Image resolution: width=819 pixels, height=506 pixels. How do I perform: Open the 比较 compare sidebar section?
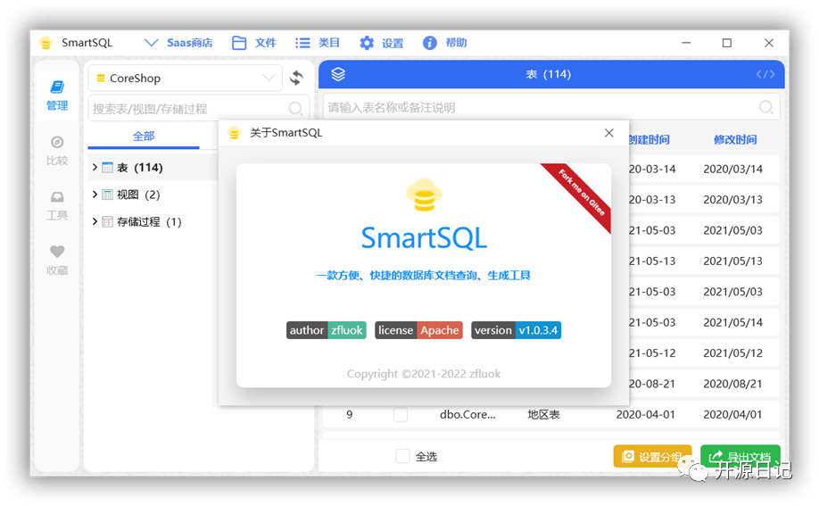point(57,151)
